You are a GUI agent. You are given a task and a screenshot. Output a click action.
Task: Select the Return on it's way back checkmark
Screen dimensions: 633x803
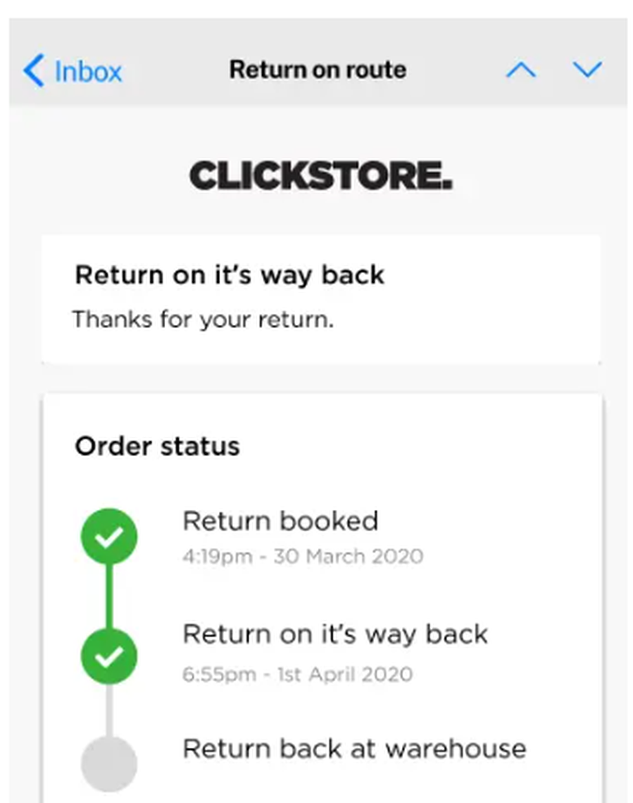[109, 657]
